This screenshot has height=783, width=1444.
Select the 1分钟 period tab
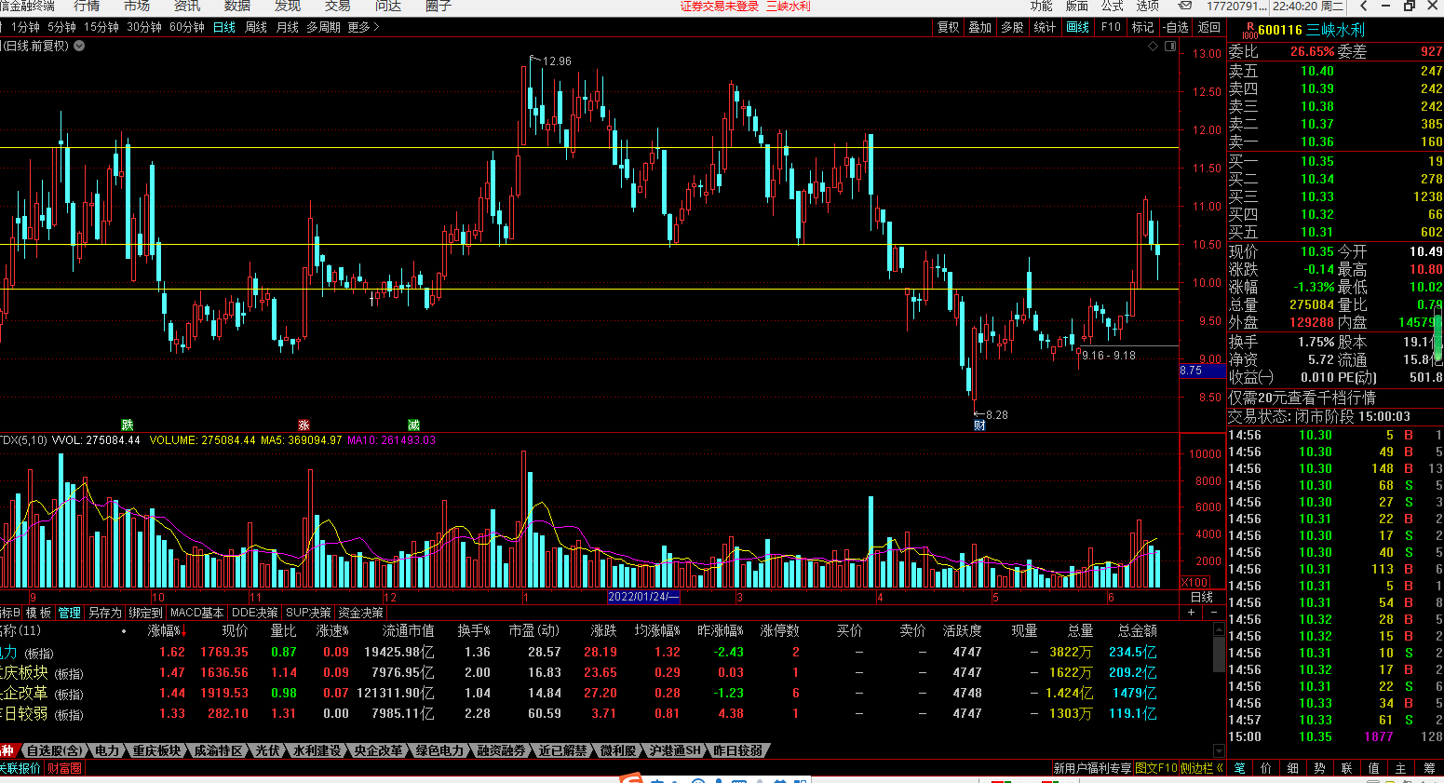point(25,28)
